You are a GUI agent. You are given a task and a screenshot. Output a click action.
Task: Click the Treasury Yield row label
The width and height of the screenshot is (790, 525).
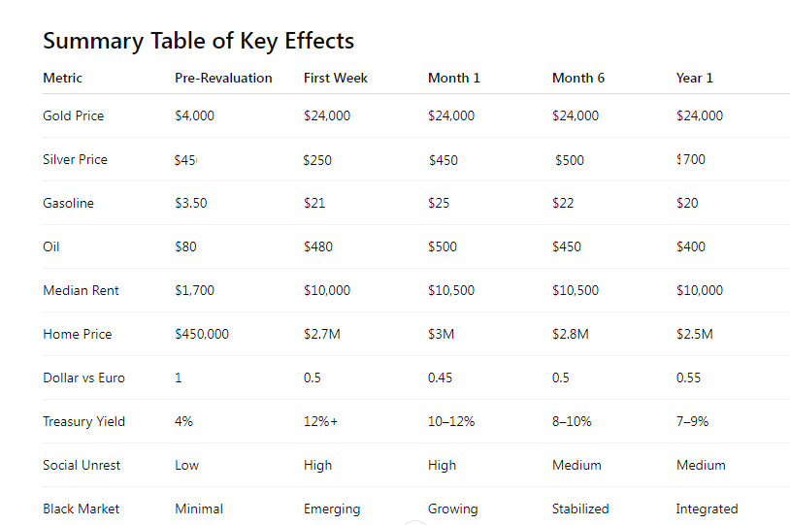(x=83, y=421)
